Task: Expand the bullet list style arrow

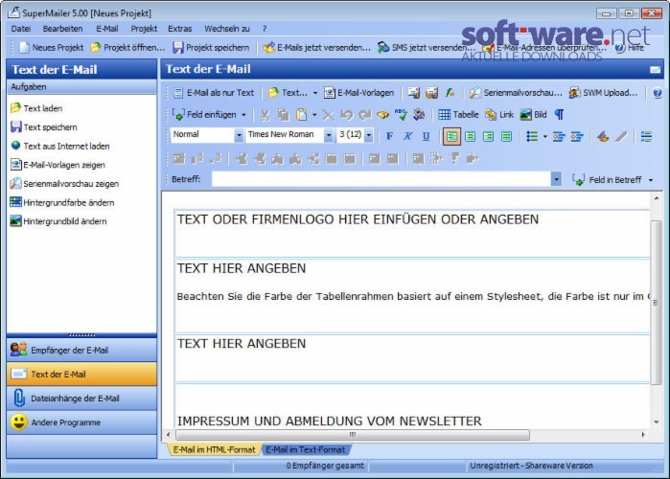Action: coord(544,137)
